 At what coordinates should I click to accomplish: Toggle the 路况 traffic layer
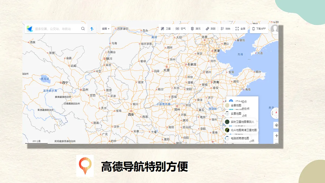tap(196, 29)
